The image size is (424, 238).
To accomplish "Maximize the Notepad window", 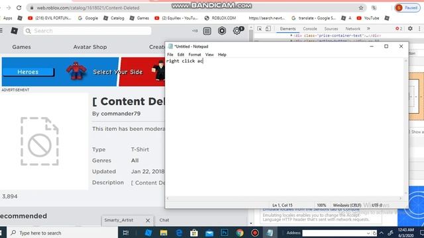I will click(x=386, y=46).
